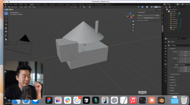Expand the Cylinder item in outliner
The width and height of the screenshot is (190, 105).
(169, 28)
